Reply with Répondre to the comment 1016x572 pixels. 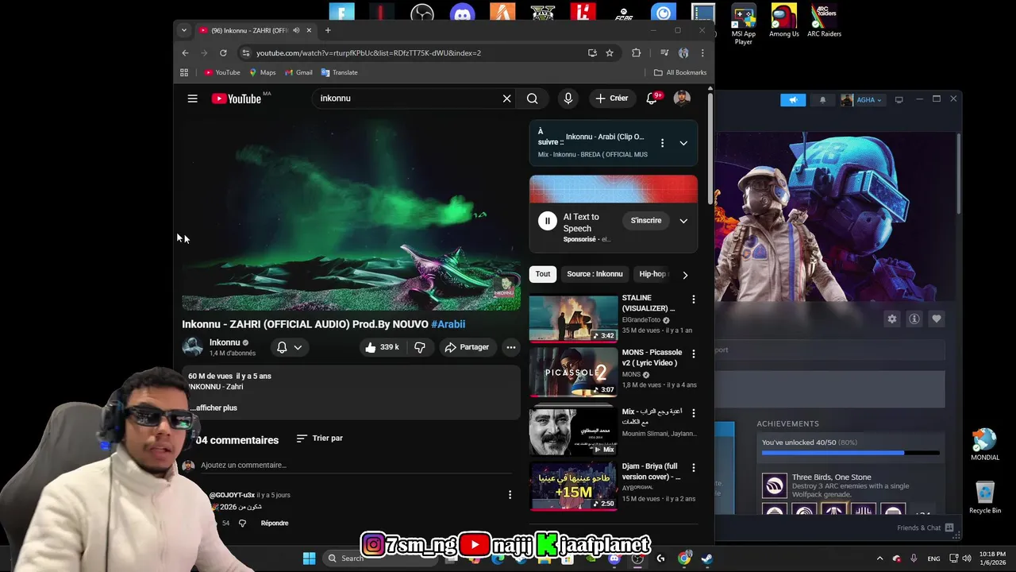275,523
